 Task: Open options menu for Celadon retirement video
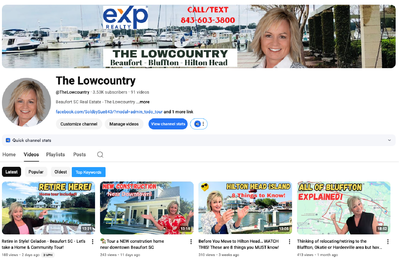click(93, 242)
